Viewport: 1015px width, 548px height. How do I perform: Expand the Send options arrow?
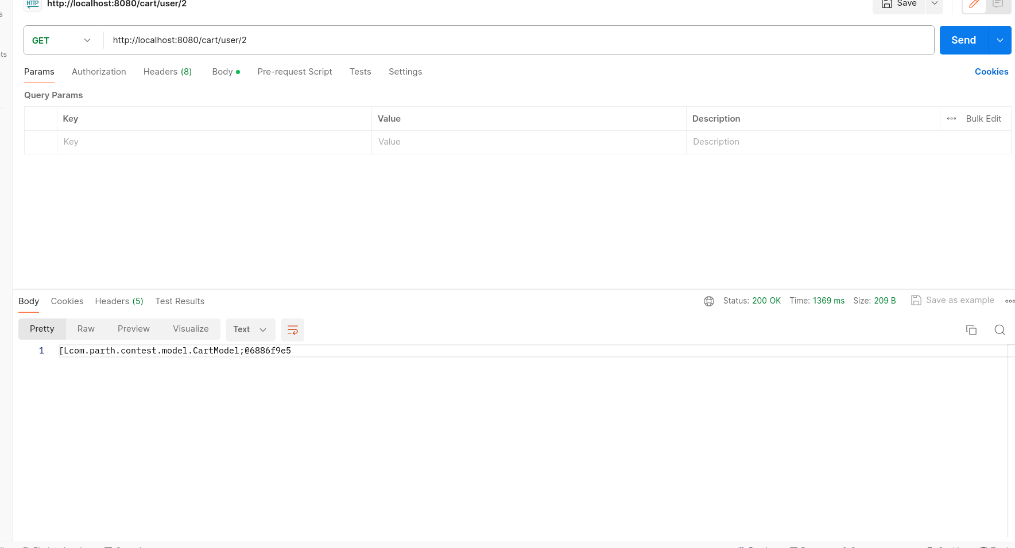pyautogui.click(x=1000, y=40)
